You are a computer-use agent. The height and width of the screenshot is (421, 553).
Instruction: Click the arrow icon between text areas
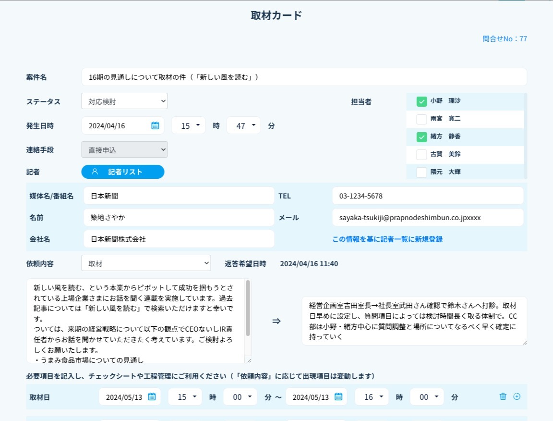click(276, 321)
